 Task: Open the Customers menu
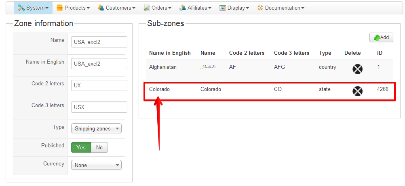coord(120,8)
